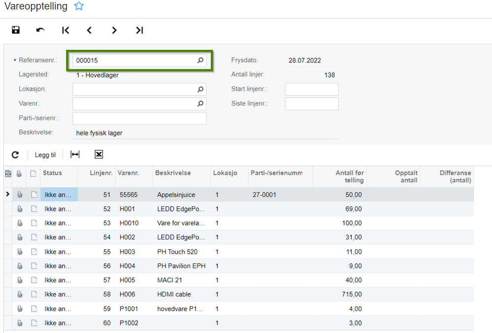Open attachment icon for line 52

click(x=20, y=209)
